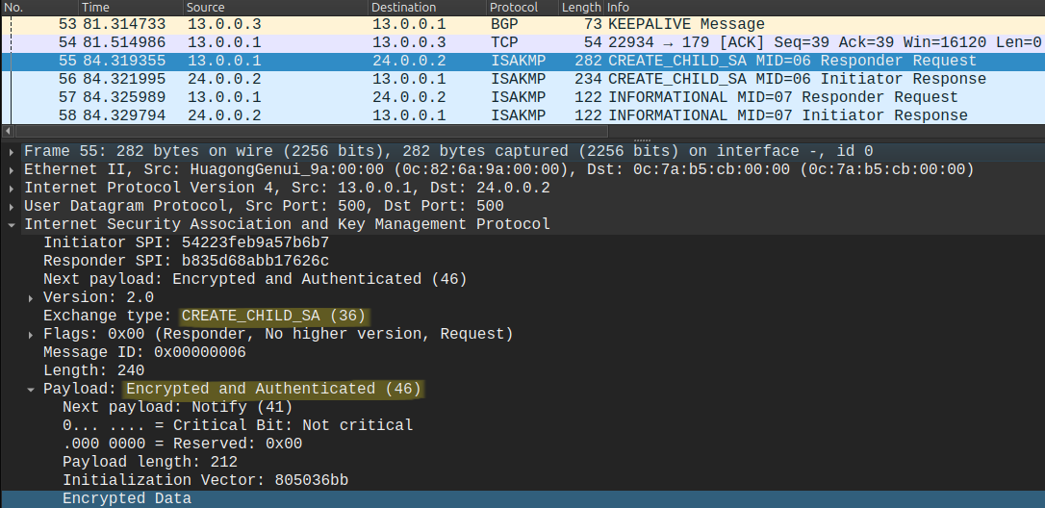This screenshot has width=1045, height=508.
Task: Expand Internet Protocol Version 4 node
Action: (x=12, y=189)
